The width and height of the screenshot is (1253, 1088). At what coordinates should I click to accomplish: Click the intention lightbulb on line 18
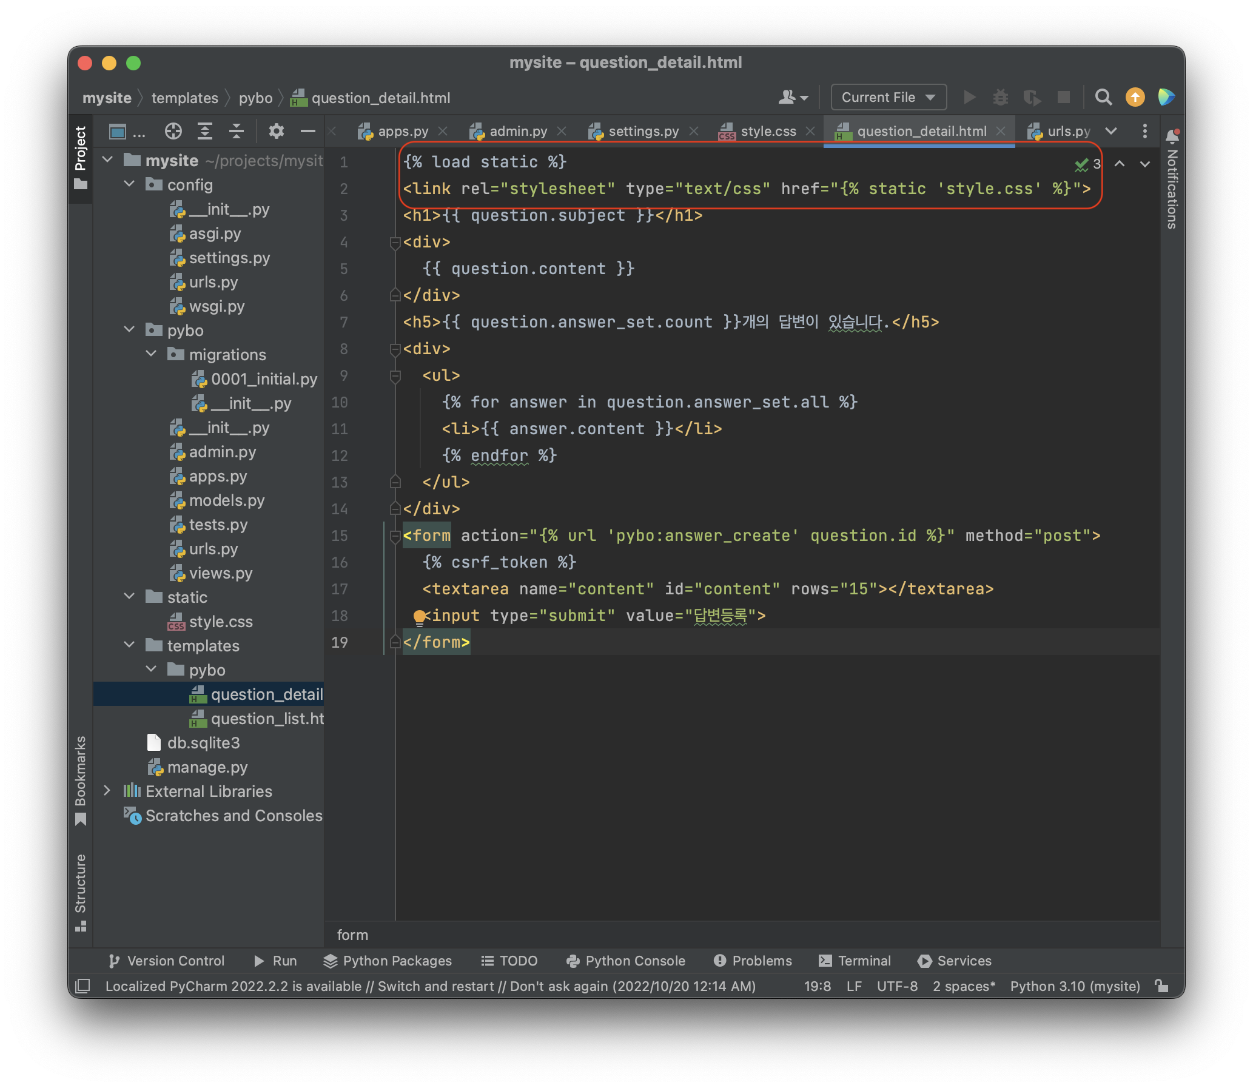(419, 617)
